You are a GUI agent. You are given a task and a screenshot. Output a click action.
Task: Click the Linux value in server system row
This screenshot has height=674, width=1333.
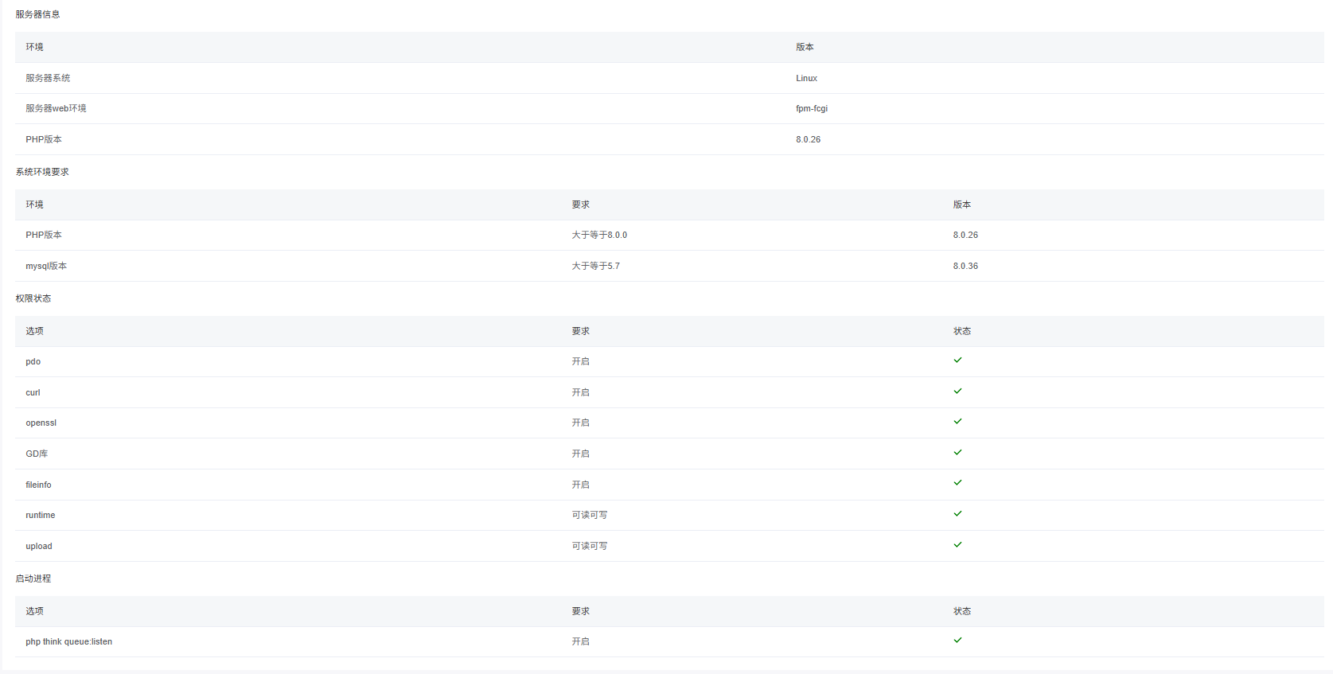pyautogui.click(x=806, y=78)
